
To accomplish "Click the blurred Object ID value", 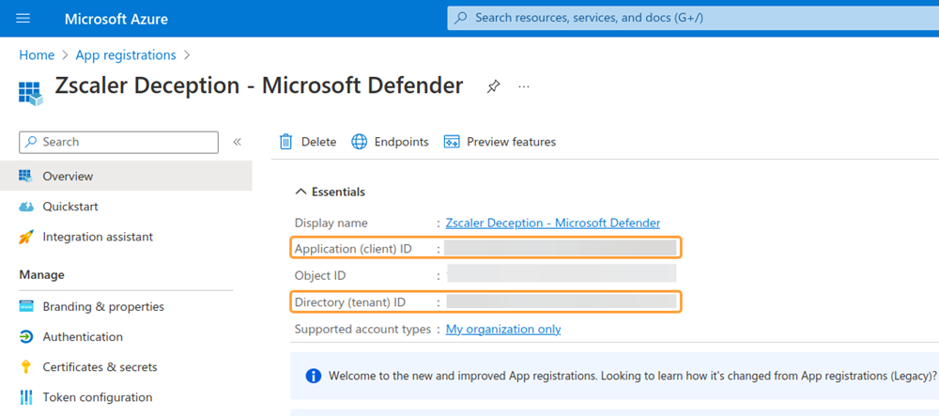I will tap(562, 273).
